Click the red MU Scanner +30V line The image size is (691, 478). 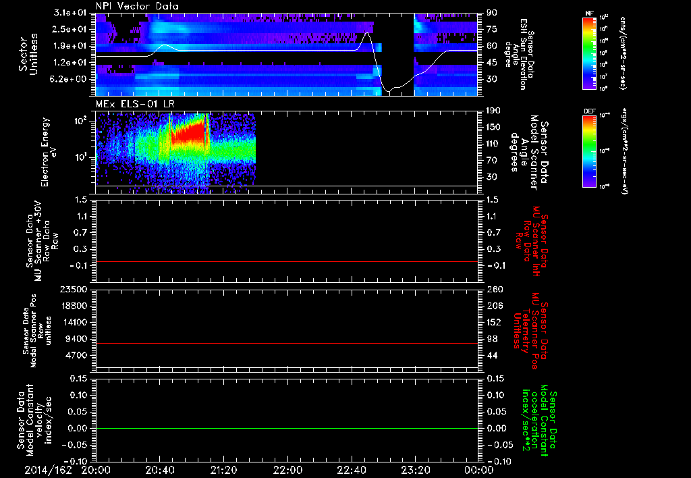(287, 261)
